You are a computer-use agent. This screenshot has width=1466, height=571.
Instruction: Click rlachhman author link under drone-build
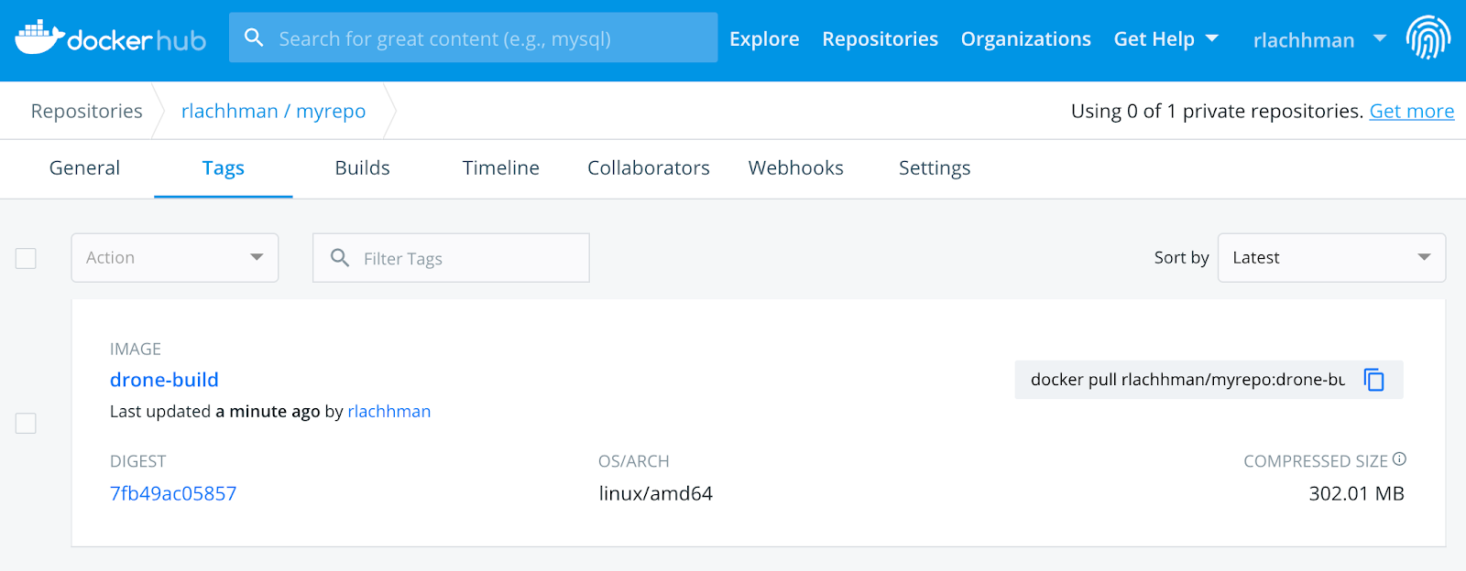click(x=389, y=412)
